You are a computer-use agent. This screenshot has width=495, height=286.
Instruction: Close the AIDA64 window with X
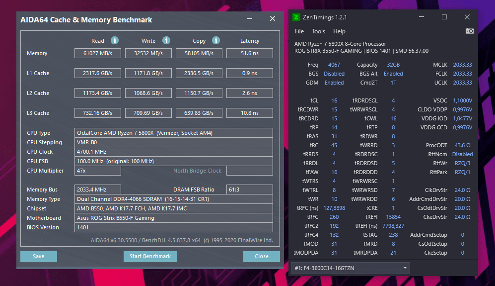click(x=273, y=19)
